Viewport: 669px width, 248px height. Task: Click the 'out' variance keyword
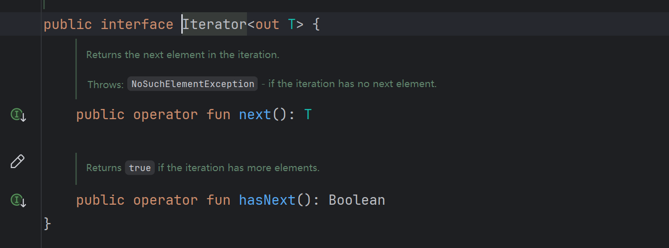267,24
